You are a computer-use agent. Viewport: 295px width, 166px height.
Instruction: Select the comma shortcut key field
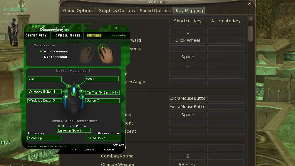click(187, 74)
